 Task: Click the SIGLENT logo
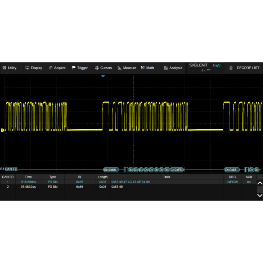tap(198, 65)
